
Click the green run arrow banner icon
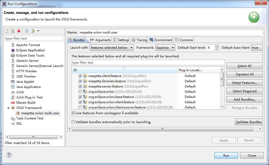tap(254, 17)
